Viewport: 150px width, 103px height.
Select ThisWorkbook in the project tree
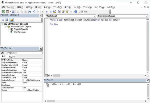tap(19, 32)
